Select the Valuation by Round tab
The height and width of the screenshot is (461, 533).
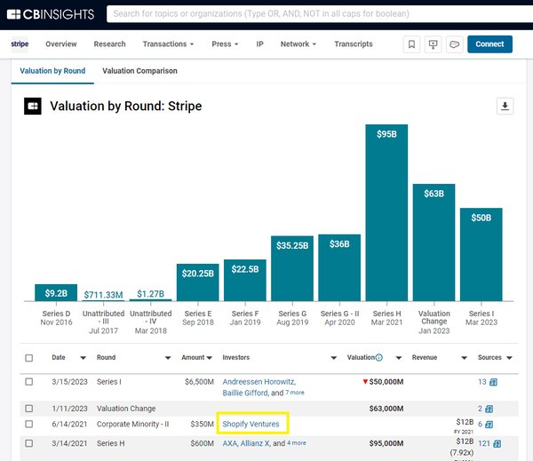pos(52,71)
